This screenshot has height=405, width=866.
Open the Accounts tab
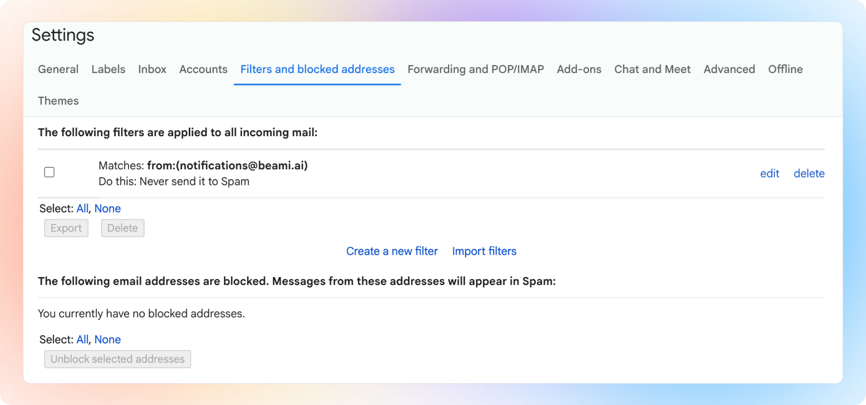point(203,69)
